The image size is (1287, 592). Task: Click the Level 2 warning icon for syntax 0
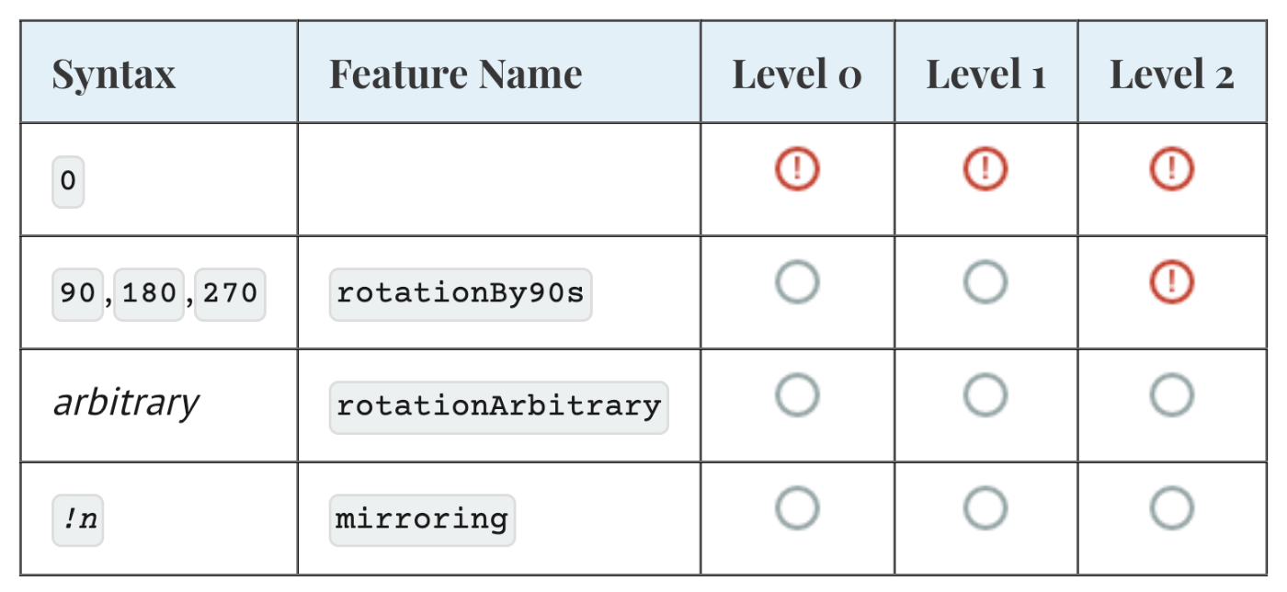1172,169
